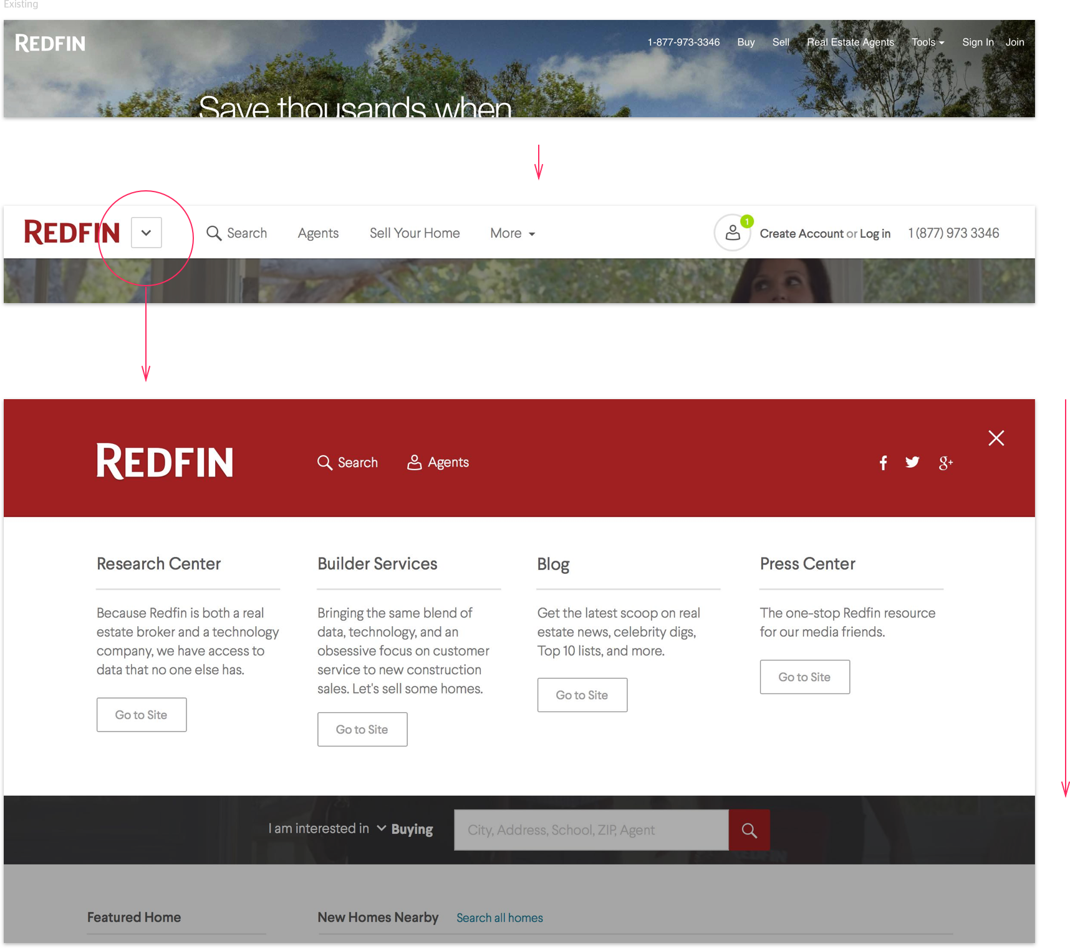Close the red overlay with the X icon

tap(996, 438)
